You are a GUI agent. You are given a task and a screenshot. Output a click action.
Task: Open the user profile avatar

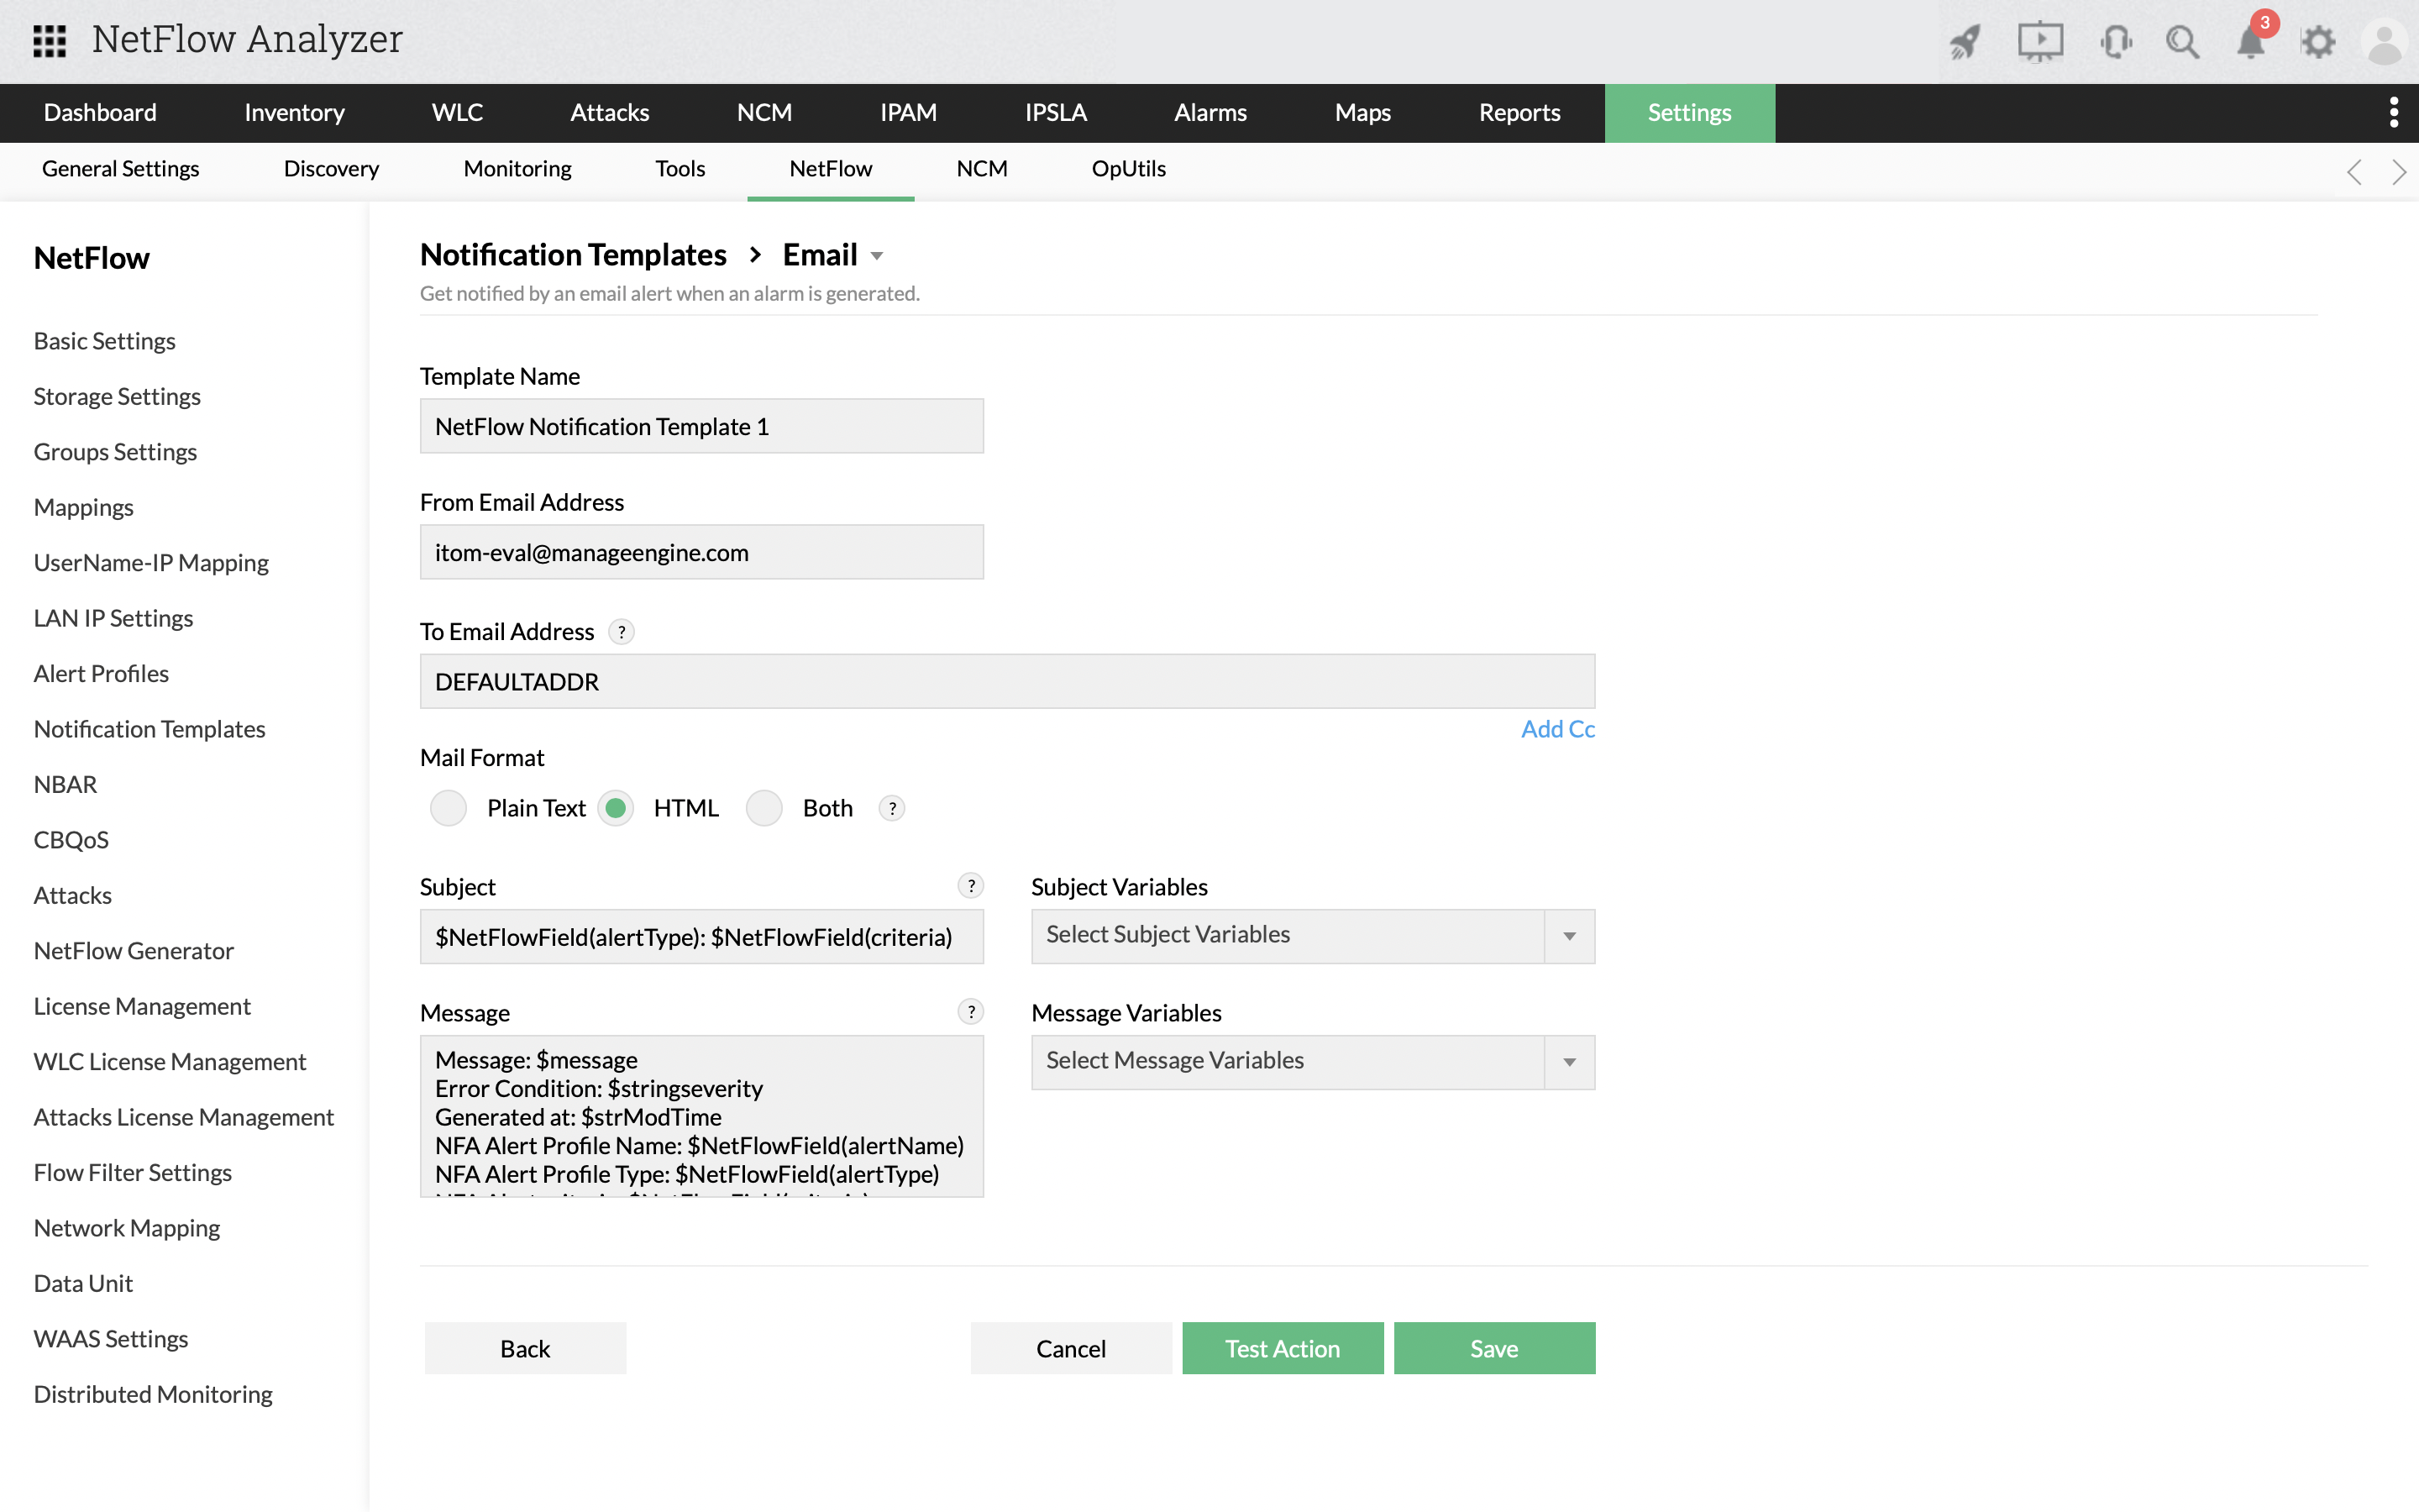tap(2386, 42)
